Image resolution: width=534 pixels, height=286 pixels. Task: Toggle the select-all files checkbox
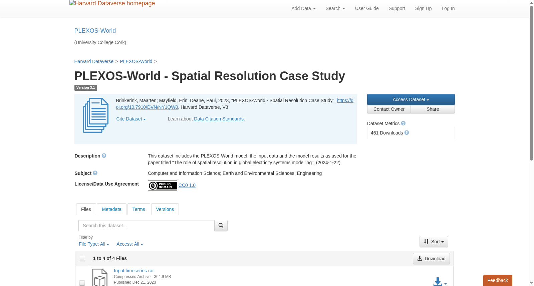(x=82, y=259)
